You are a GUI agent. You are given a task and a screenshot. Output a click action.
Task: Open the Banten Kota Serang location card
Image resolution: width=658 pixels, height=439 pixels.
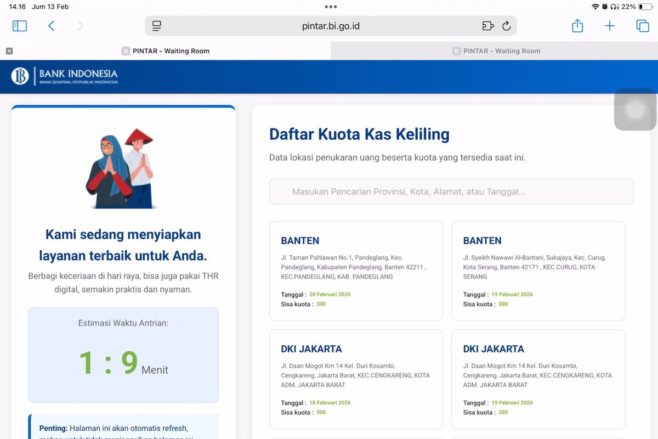(538, 271)
